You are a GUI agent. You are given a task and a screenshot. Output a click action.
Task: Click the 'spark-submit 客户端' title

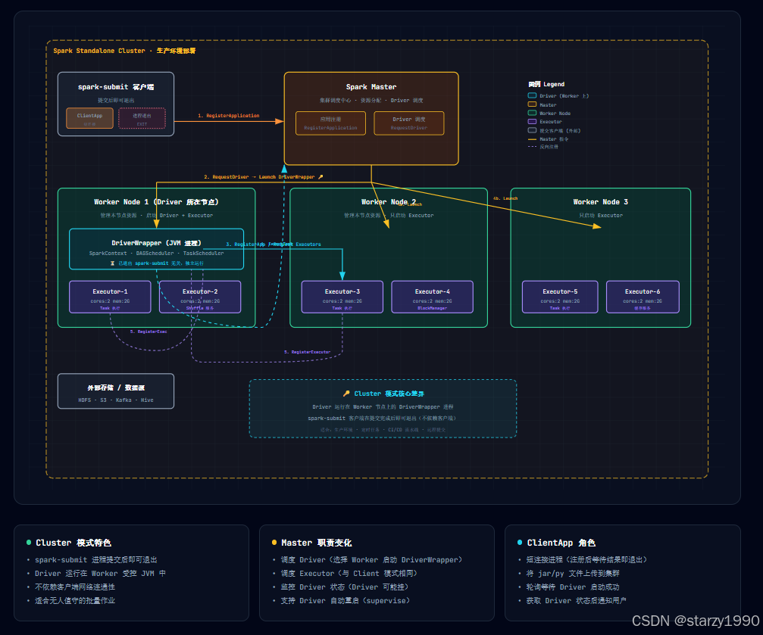[116, 87]
